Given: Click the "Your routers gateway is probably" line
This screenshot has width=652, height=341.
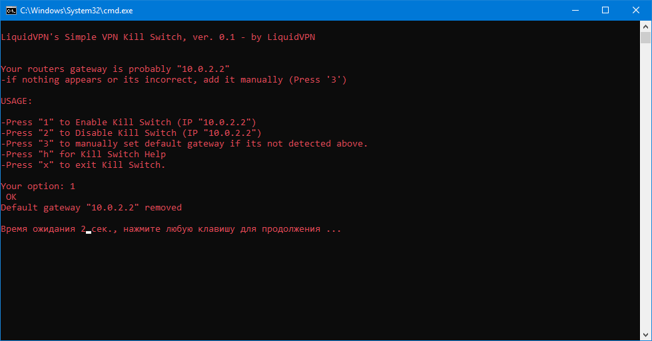Looking at the screenshot, I should coord(115,69).
